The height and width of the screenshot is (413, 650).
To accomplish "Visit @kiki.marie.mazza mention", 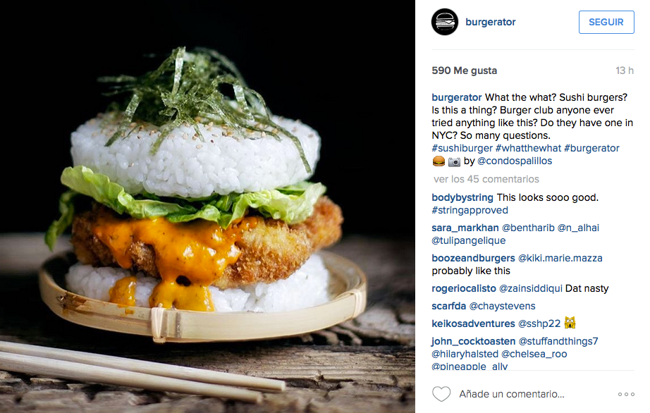I will [560, 258].
